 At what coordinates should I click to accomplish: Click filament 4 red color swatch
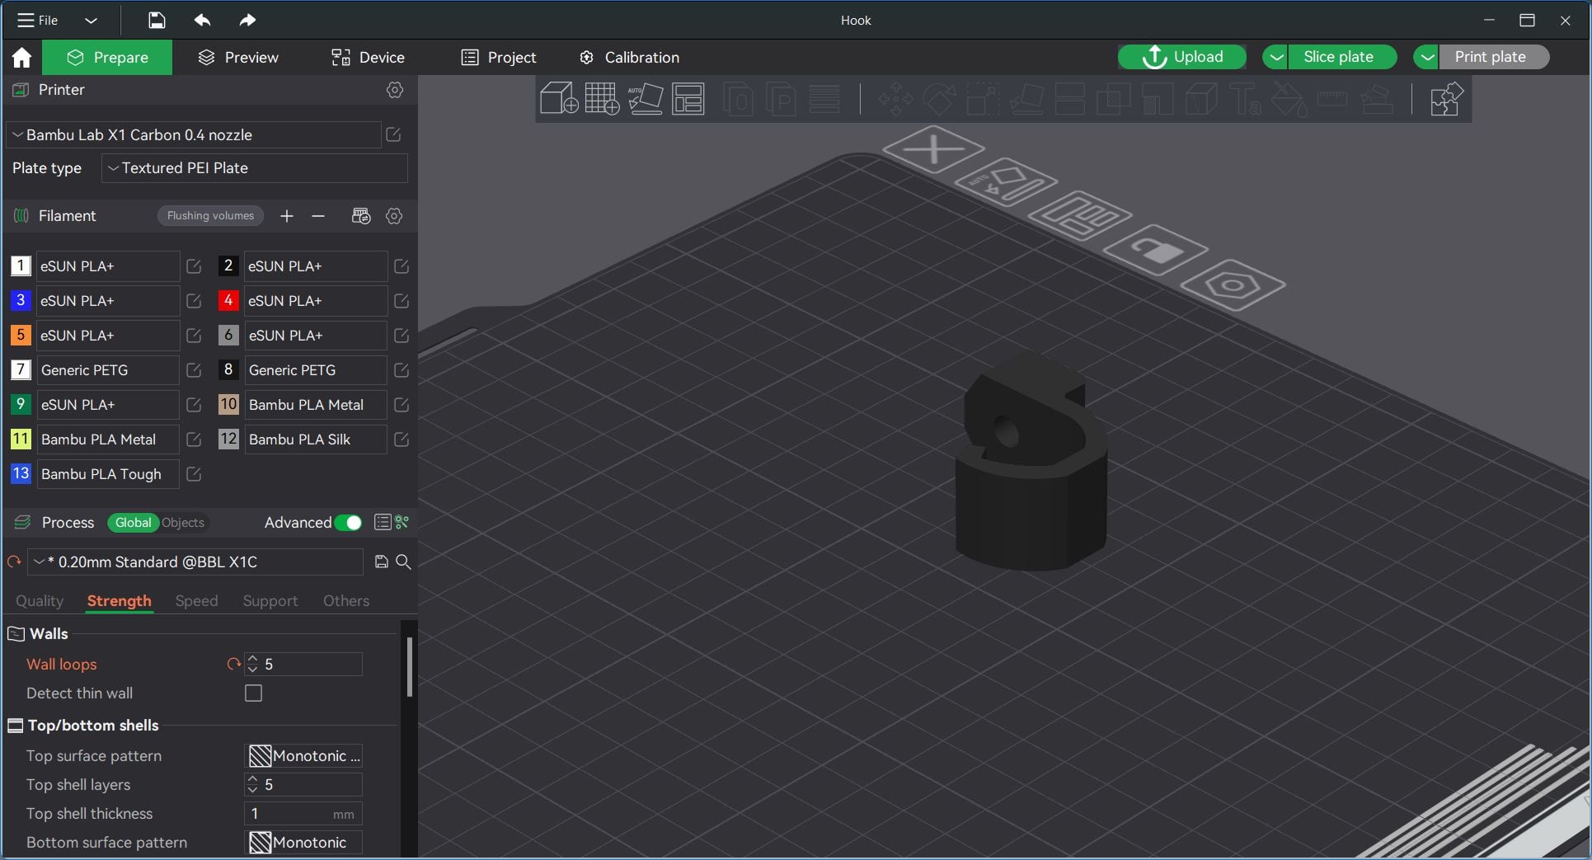[228, 300]
